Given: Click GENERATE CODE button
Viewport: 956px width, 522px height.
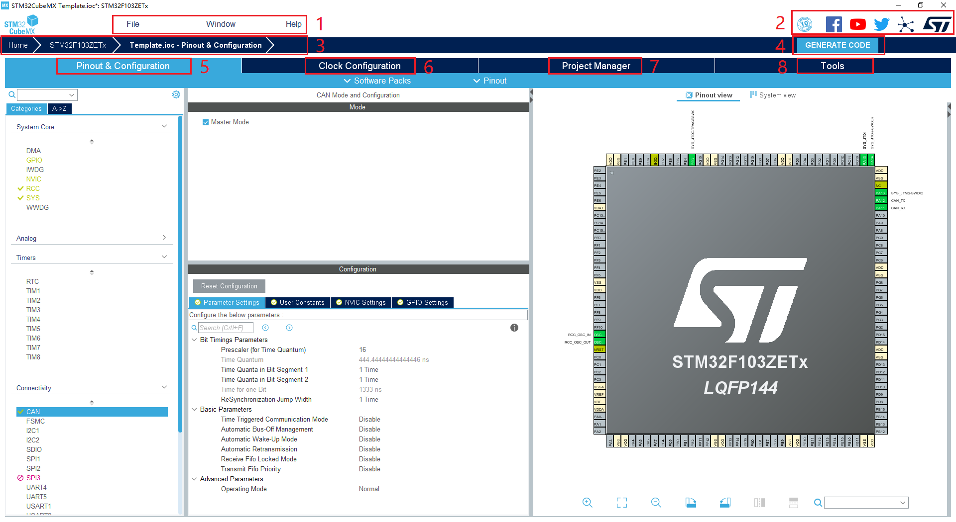Looking at the screenshot, I should (x=837, y=45).
